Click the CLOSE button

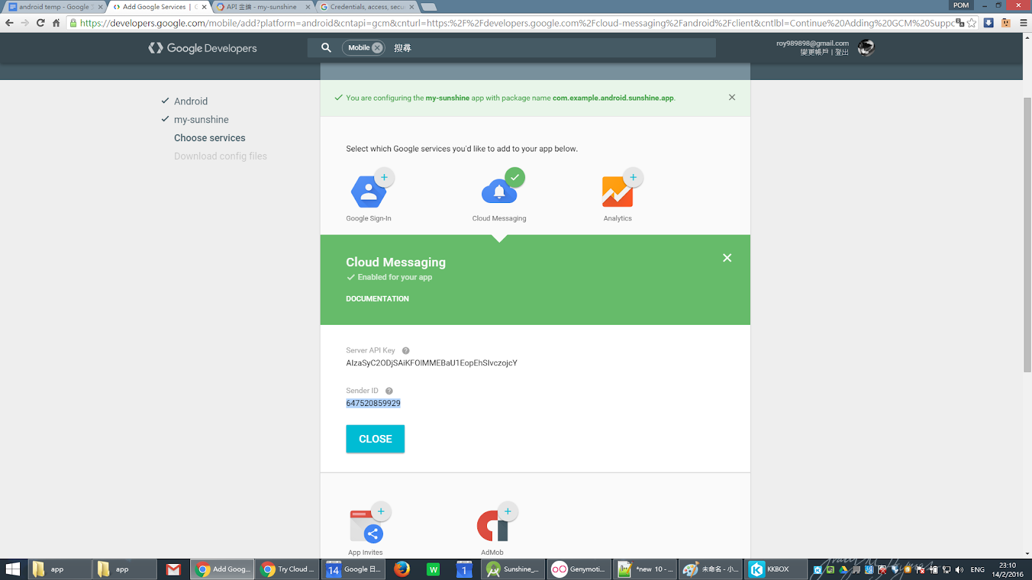[x=375, y=439]
